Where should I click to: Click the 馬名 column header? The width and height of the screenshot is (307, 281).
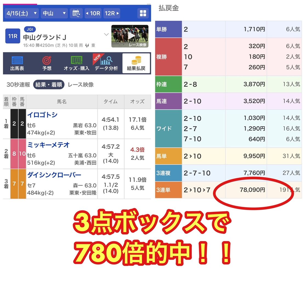tap(62, 102)
